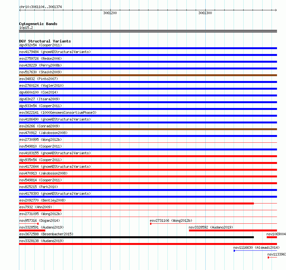Viewport: 286px width, 270px height.
Task: Select esv3622141 (1000GenomesConsortiumPhase3) label
Action: coord(58,113)
